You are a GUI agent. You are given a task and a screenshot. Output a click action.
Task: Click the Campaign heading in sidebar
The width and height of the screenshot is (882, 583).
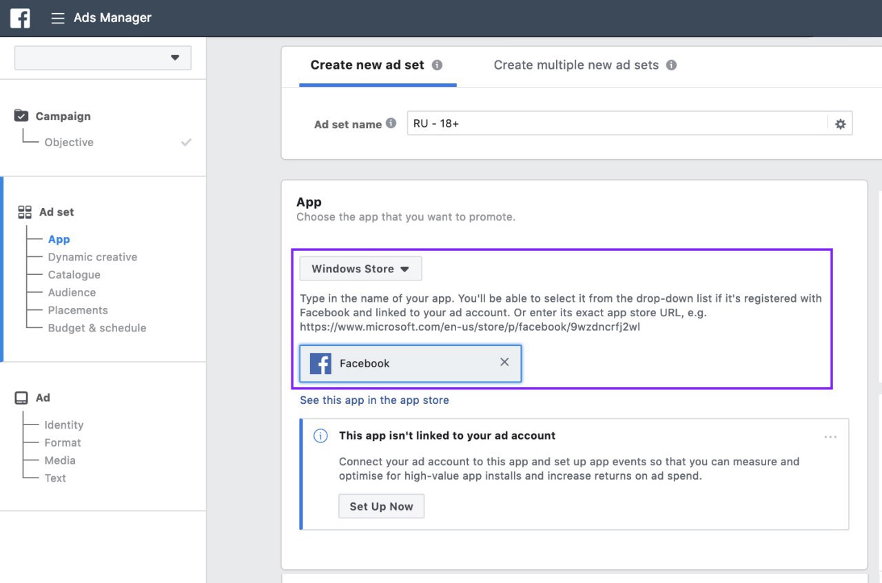[63, 116]
